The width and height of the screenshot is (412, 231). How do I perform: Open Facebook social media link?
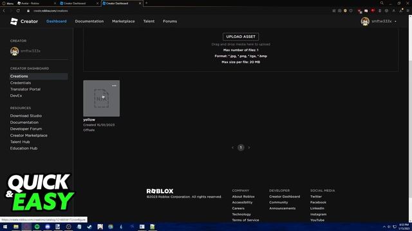tap(318, 203)
